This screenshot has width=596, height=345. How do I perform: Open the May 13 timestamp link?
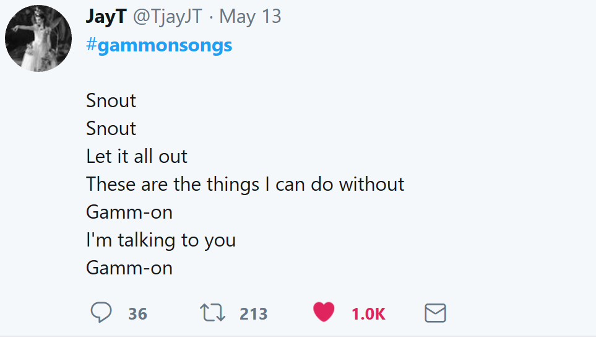coord(250,17)
